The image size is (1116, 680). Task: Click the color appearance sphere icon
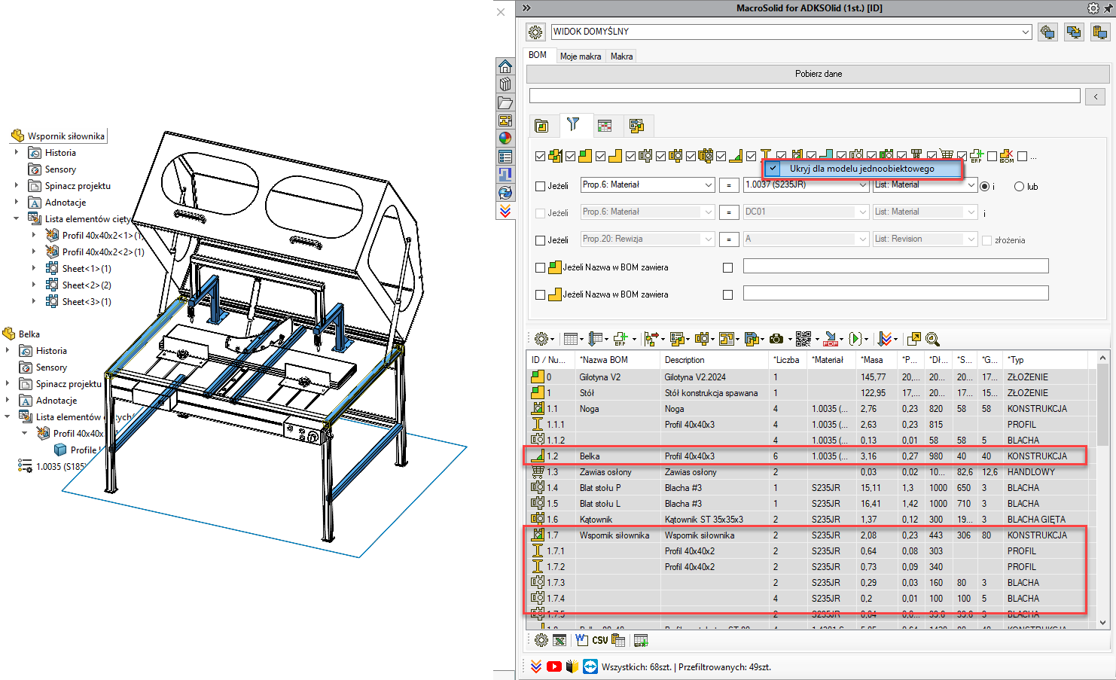pyautogui.click(x=505, y=138)
